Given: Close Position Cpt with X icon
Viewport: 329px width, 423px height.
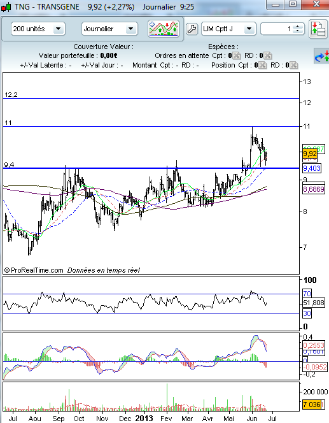Looking at the screenshot, I should 262,65.
